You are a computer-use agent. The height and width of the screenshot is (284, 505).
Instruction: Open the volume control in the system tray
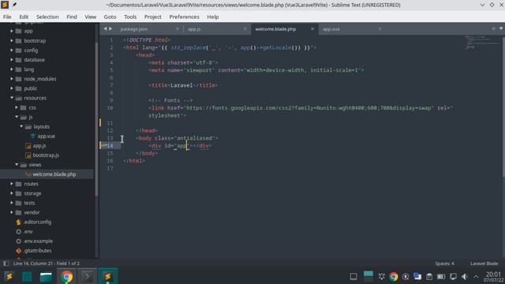(464, 277)
